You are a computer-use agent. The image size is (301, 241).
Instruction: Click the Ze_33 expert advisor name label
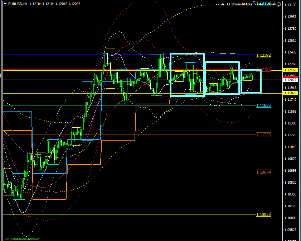[247, 4]
